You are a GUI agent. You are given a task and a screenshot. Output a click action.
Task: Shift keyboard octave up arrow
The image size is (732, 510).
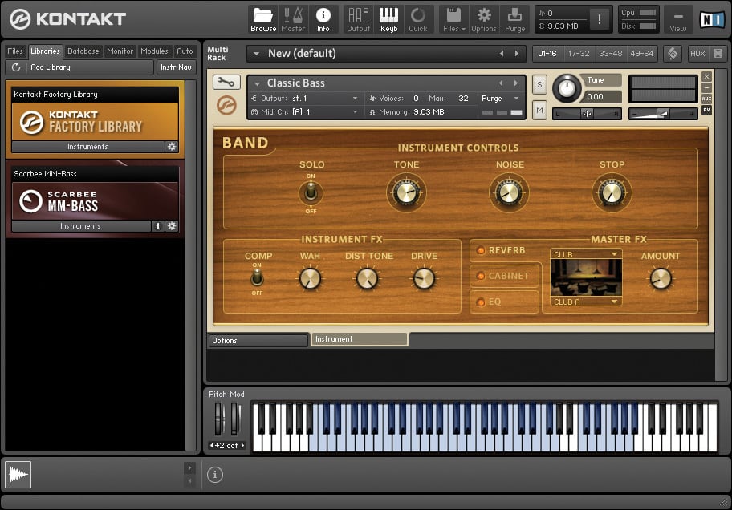coord(242,446)
